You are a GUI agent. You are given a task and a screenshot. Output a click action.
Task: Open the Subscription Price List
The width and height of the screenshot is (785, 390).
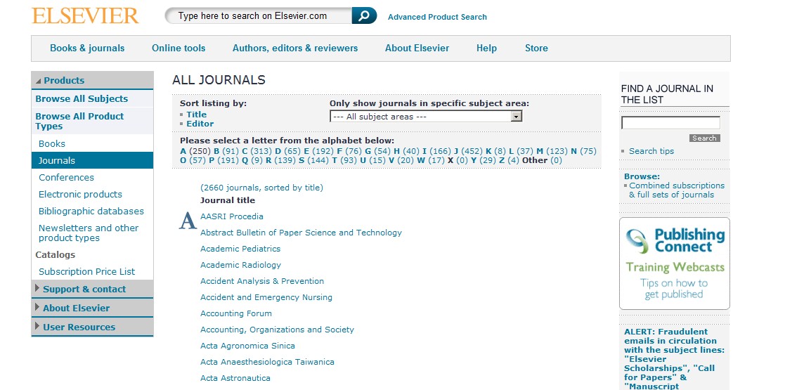pos(86,272)
